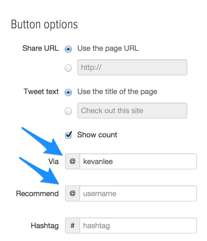Click the "Use the page URL" label text
207x241 pixels.
point(108,49)
